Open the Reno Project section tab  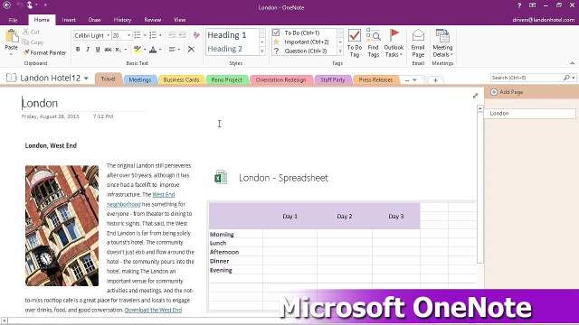[227, 79]
